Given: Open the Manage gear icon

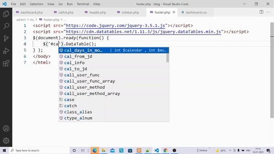Looking at the screenshot, I should click(6, 141).
